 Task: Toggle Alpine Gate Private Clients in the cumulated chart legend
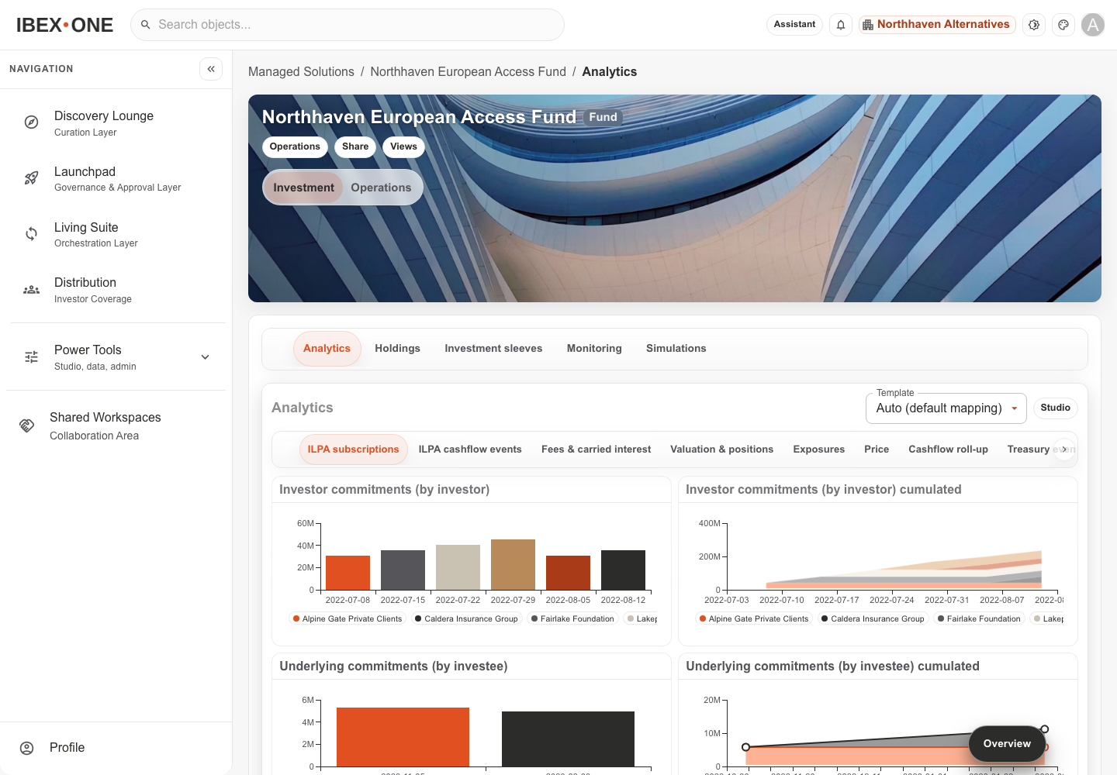tap(753, 618)
